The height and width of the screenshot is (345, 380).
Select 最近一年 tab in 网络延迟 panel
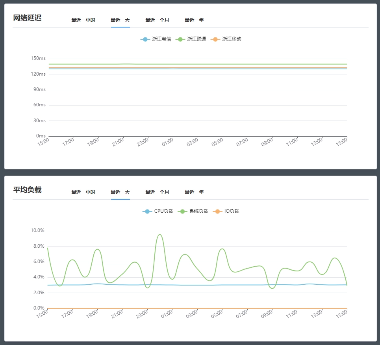pos(194,20)
